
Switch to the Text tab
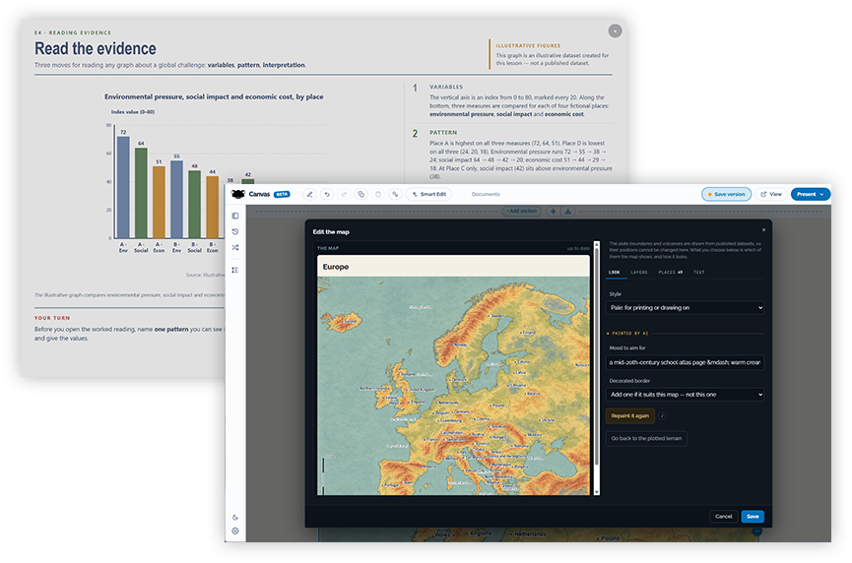tap(698, 272)
